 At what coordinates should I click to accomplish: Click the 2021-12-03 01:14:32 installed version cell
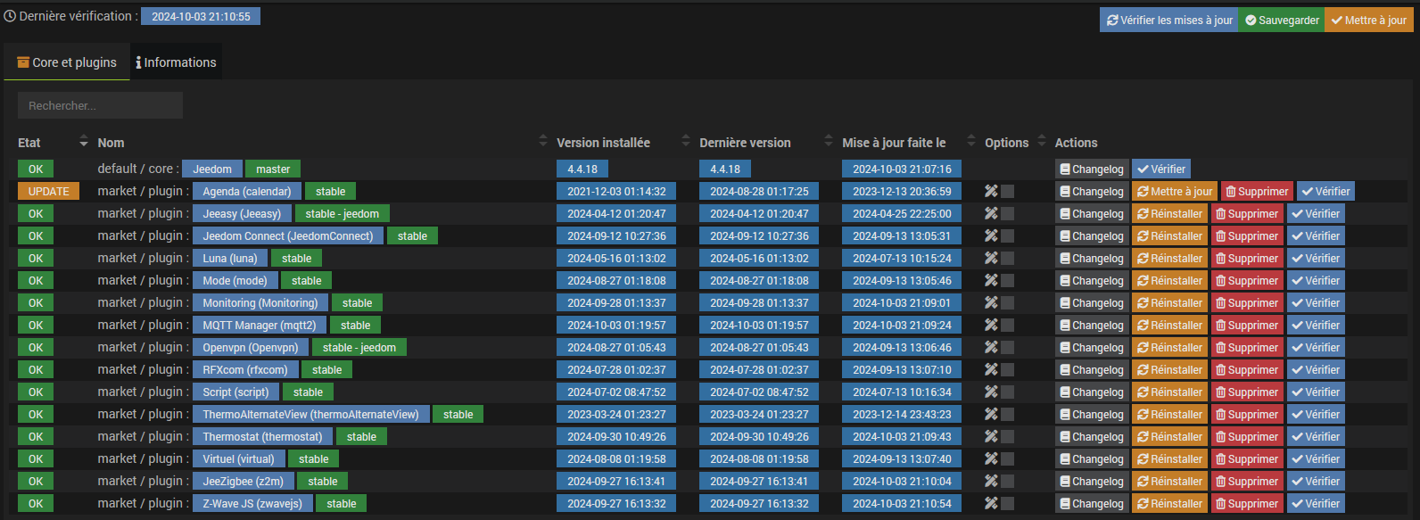tap(616, 191)
